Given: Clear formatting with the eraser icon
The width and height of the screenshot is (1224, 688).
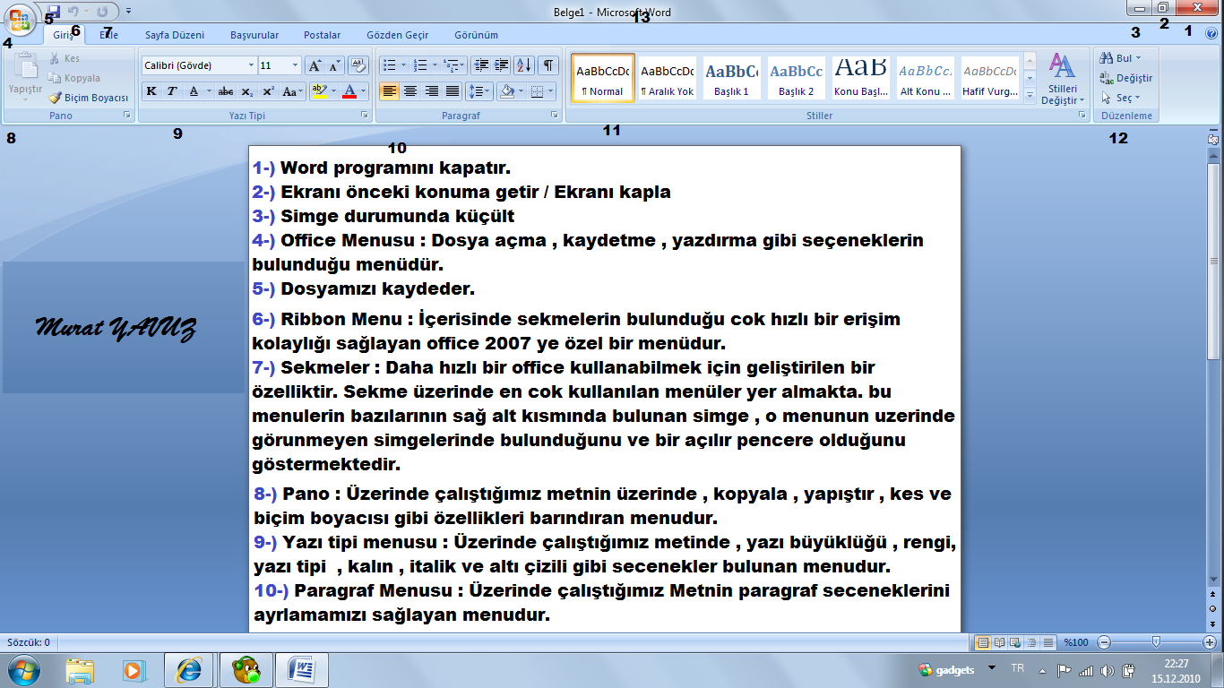Looking at the screenshot, I should 358,65.
